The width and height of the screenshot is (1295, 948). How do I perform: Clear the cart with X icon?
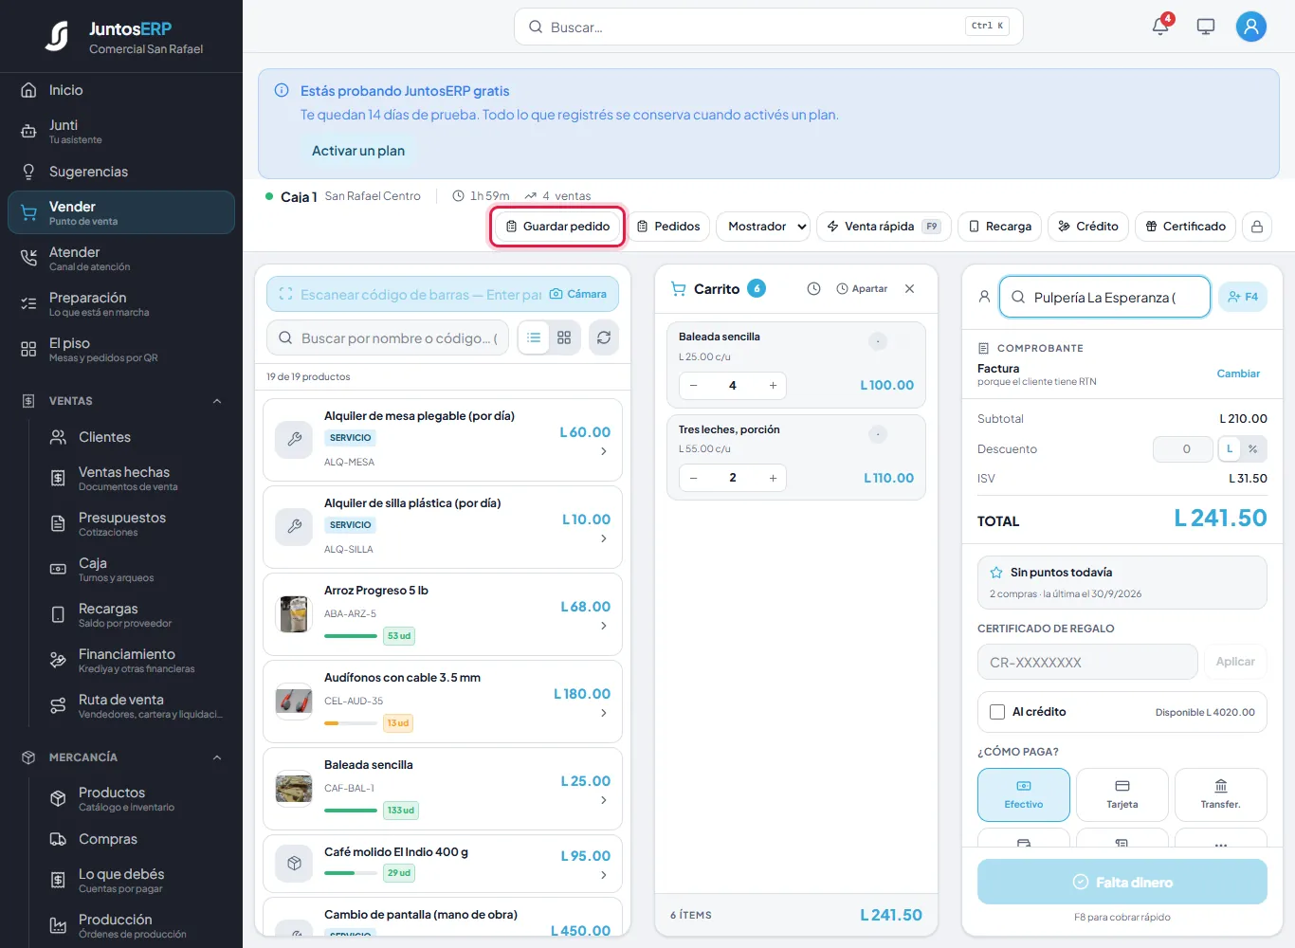click(x=909, y=289)
